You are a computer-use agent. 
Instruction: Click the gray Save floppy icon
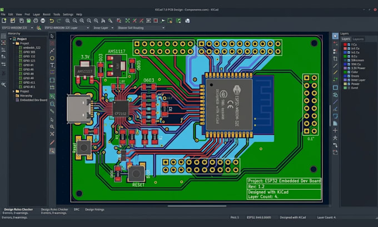tap(22, 21)
